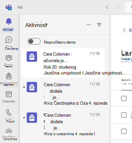Open Kviz o oceanima 4. razreda notification

click(x=63, y=124)
